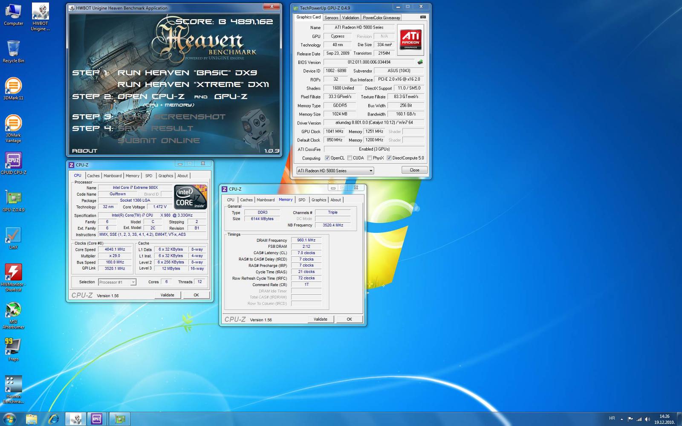
Task: Show hidden tray icons arrow
Action: 621,419
